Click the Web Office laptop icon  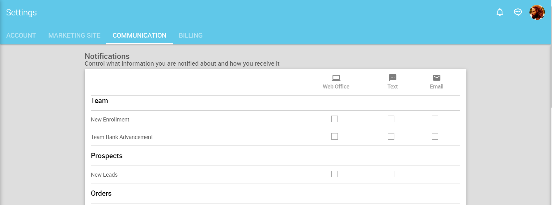[336, 78]
